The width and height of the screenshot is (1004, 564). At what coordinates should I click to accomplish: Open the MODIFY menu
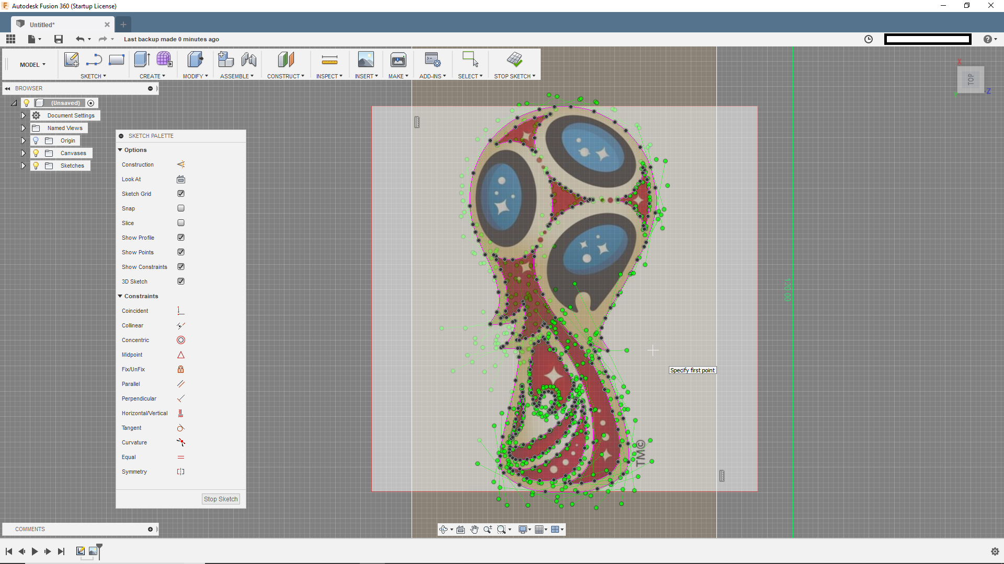(195, 76)
